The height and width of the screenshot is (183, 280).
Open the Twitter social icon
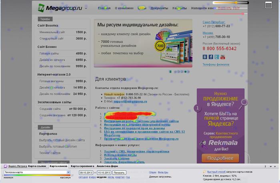tap(217, 57)
